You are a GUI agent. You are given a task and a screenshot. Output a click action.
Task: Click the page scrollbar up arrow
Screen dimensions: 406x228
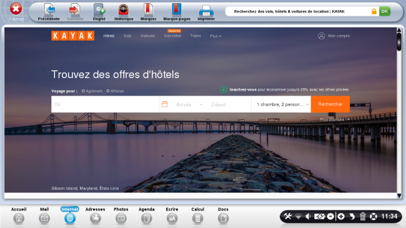pos(399,31)
